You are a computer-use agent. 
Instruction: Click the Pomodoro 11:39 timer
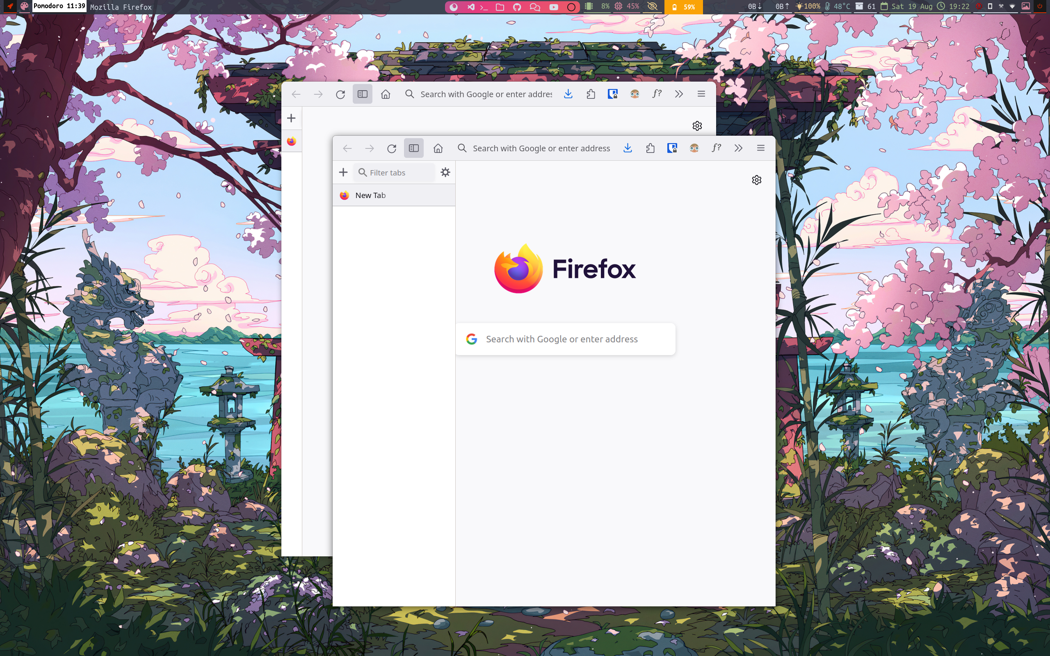[59, 6]
